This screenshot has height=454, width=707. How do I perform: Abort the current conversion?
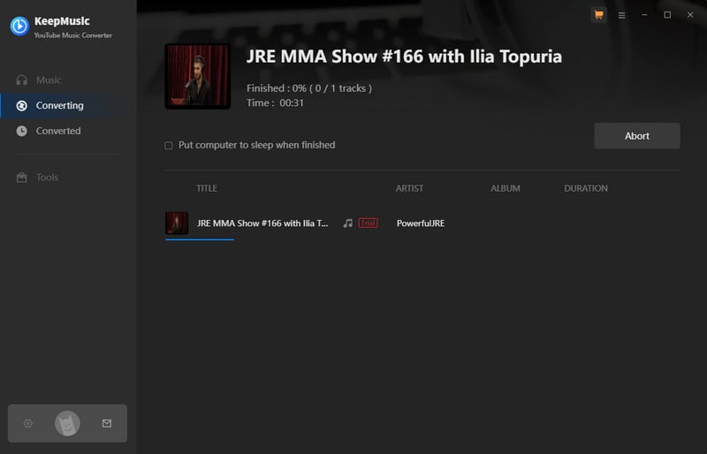(x=637, y=136)
